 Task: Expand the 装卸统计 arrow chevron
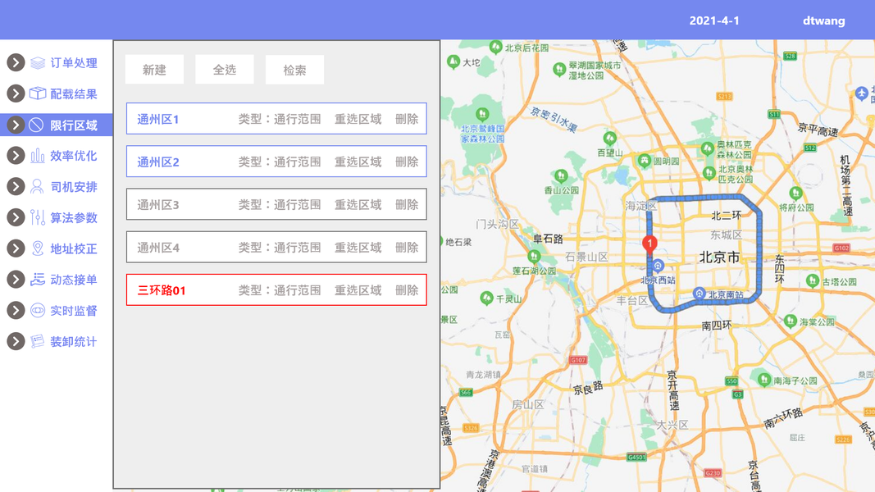tap(16, 341)
